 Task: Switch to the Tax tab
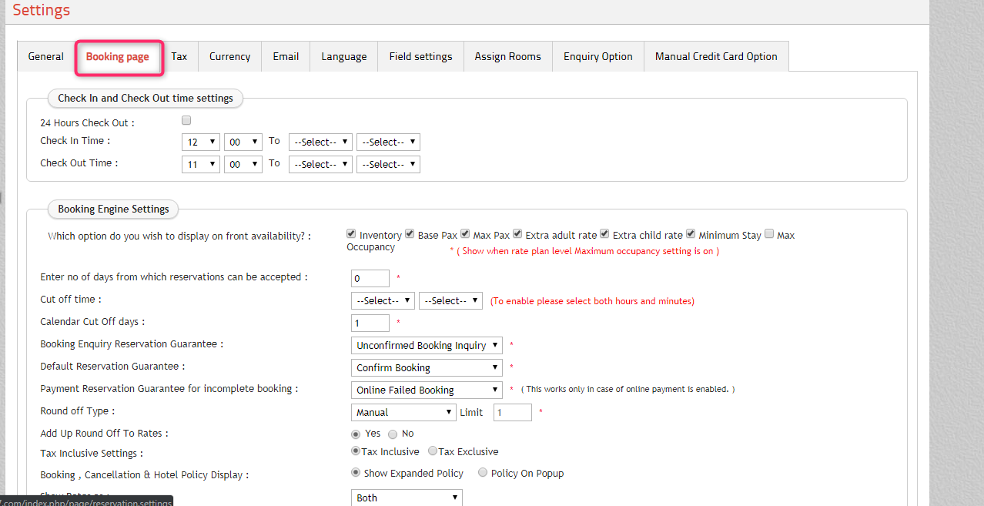[x=179, y=56]
